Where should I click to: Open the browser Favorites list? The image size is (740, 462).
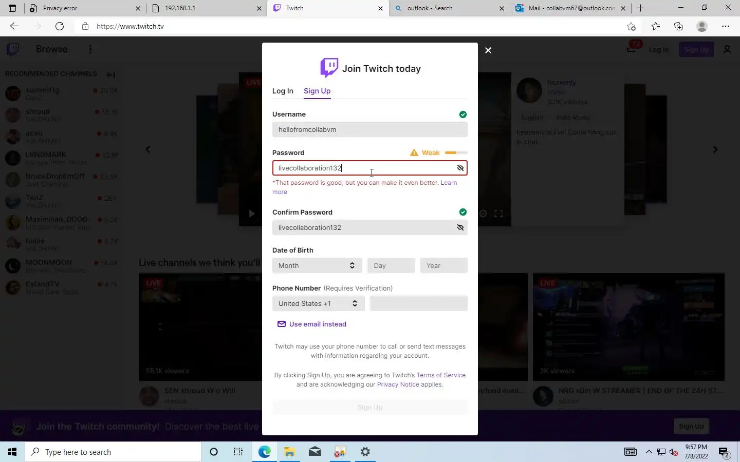pos(656,26)
